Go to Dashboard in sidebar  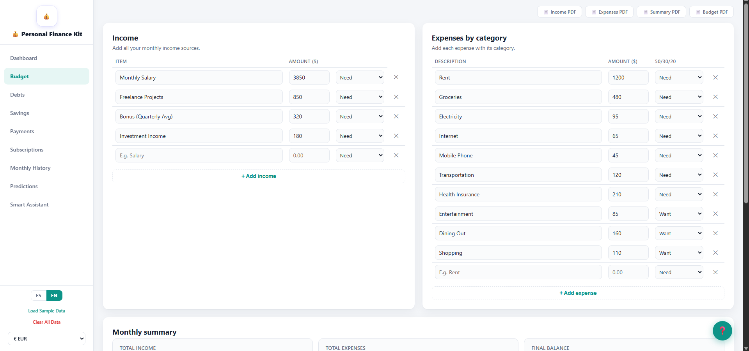(46, 58)
